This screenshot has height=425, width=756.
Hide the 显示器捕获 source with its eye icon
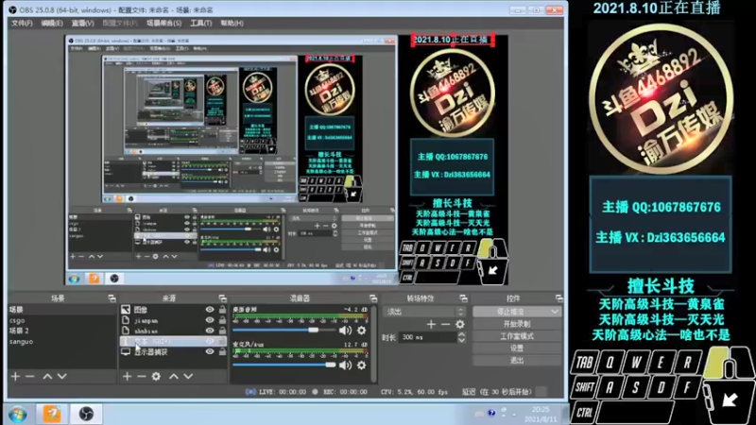[210, 351]
